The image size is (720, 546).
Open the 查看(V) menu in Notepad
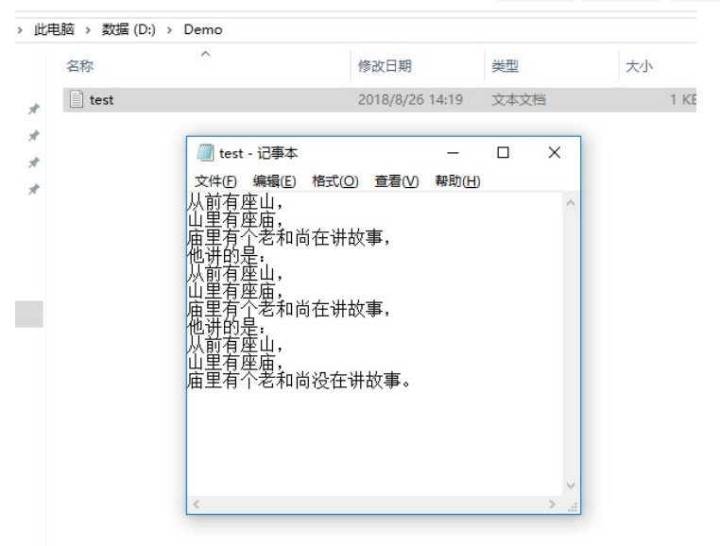397,181
